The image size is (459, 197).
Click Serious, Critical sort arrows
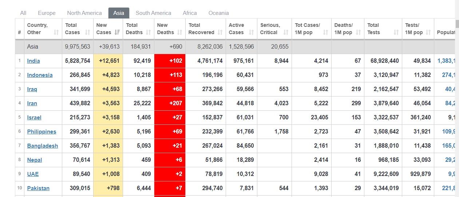[286, 32]
